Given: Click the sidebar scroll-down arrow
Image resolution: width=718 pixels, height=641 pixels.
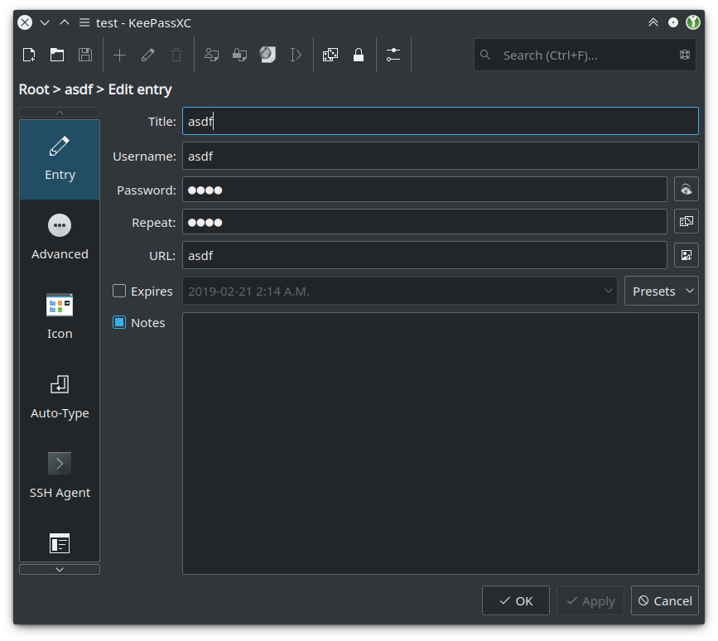Looking at the screenshot, I should tap(60, 569).
